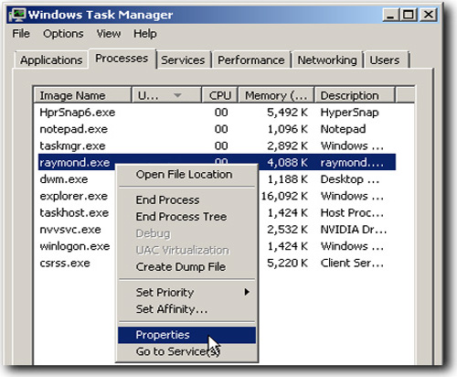Viewport: 457px width, 377px height.
Task: Click the Task Manager title bar icon
Action: [17, 15]
